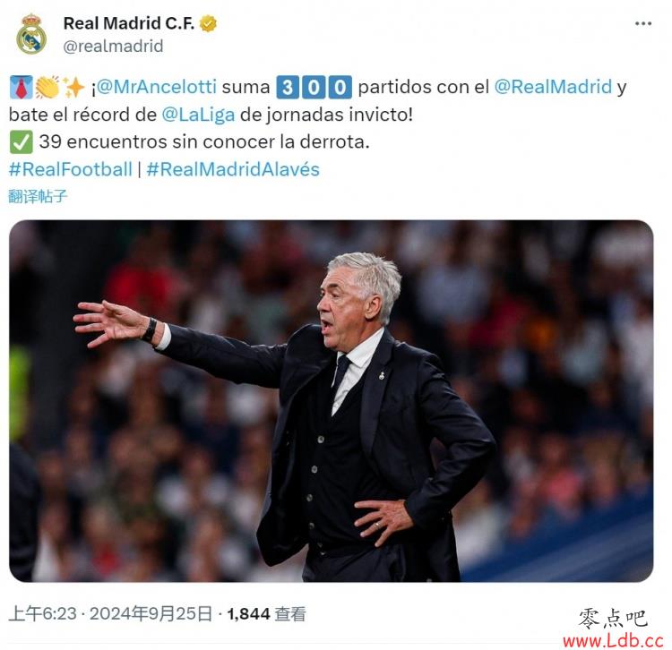
Task: Open the @LaLiga mention
Action: pyautogui.click(x=198, y=115)
